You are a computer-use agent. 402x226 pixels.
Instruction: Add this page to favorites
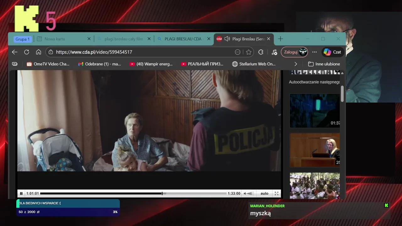[x=249, y=52]
